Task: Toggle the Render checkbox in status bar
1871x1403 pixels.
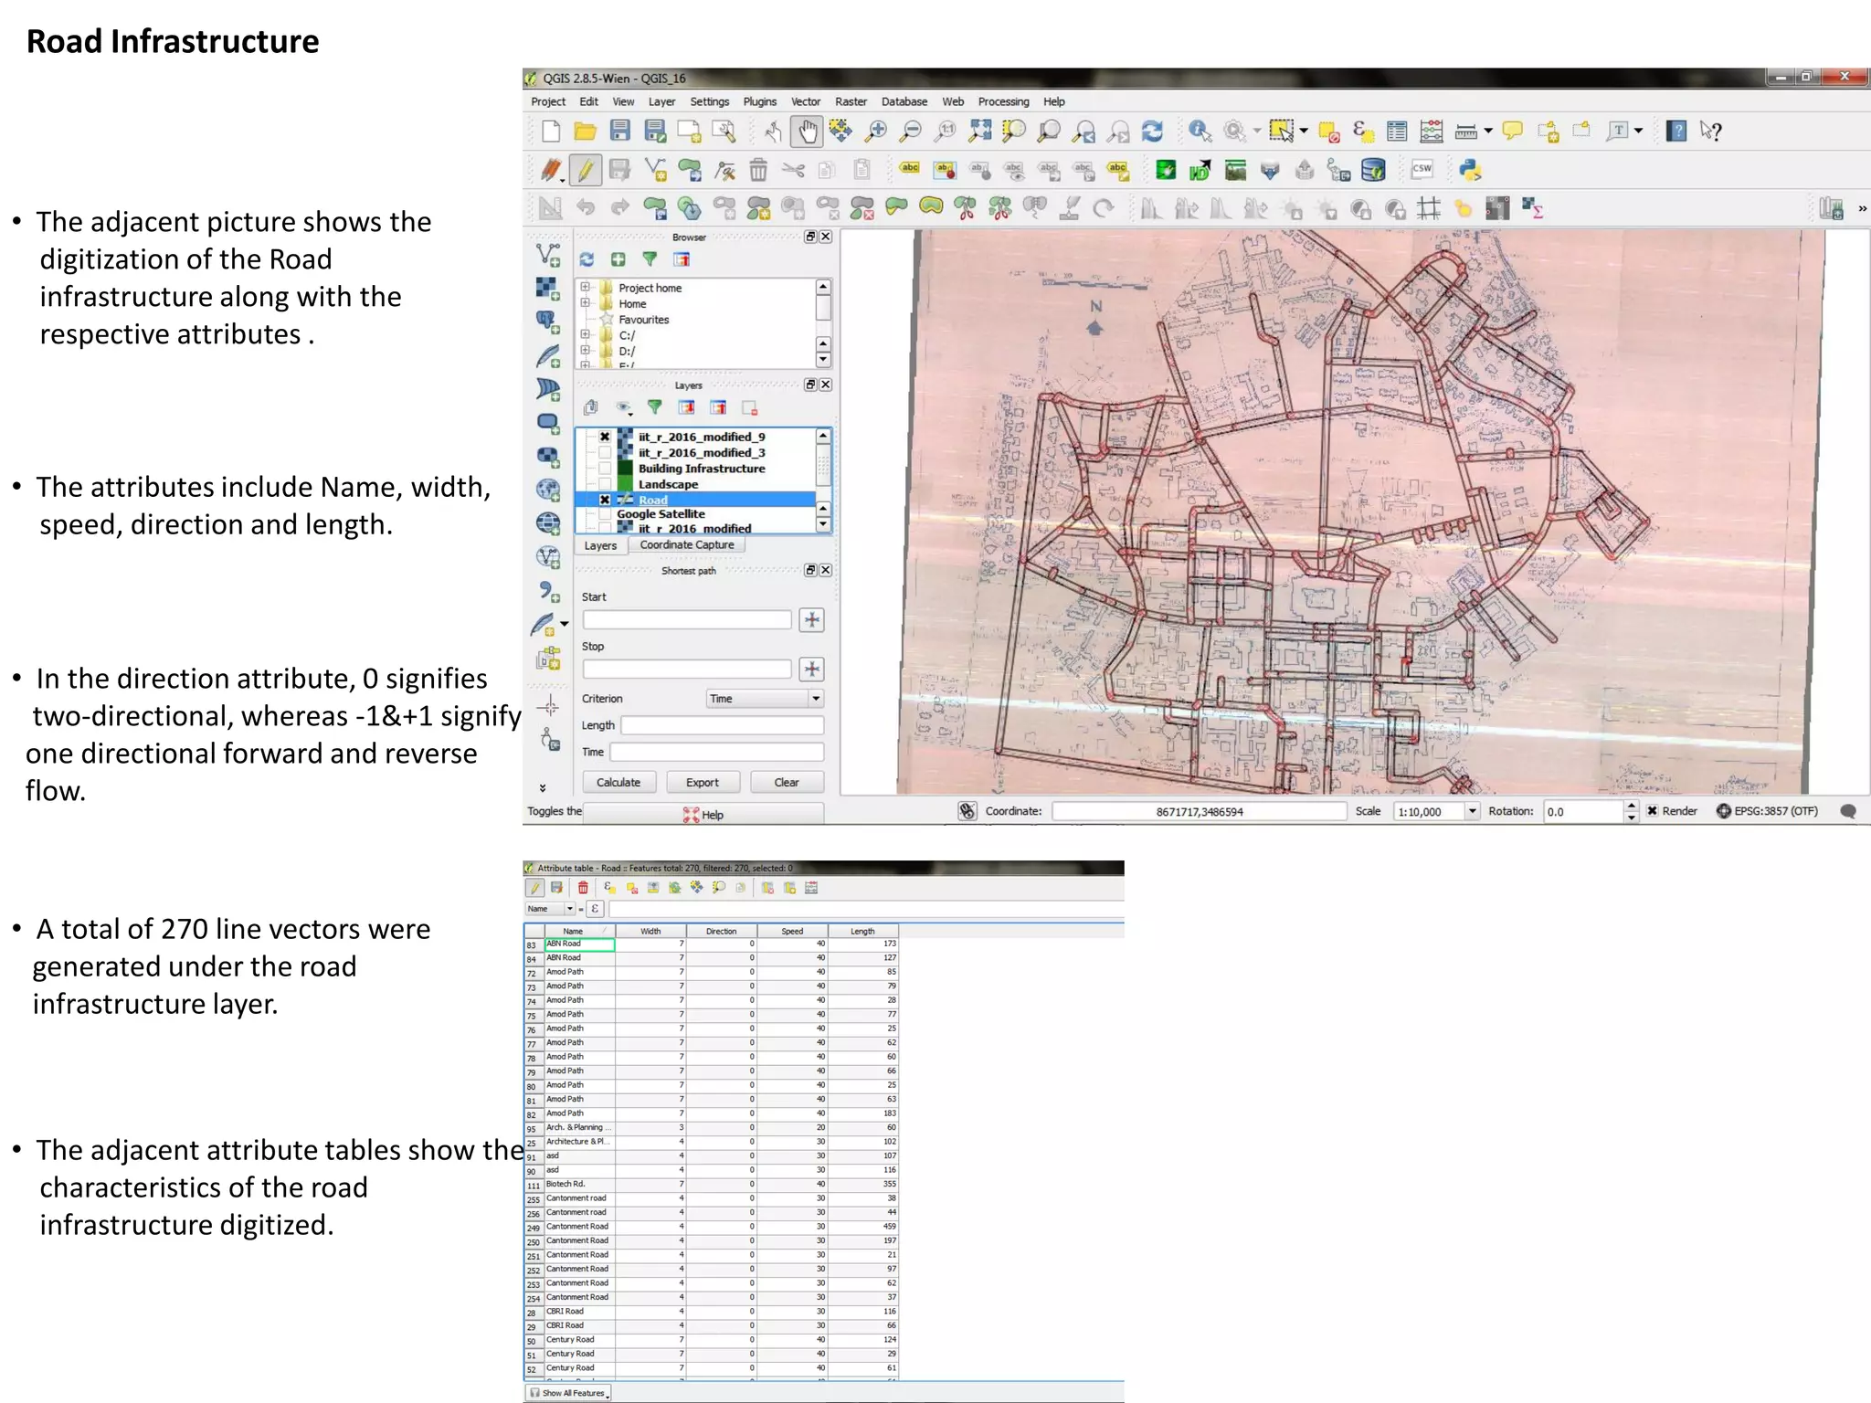Action: (1653, 811)
